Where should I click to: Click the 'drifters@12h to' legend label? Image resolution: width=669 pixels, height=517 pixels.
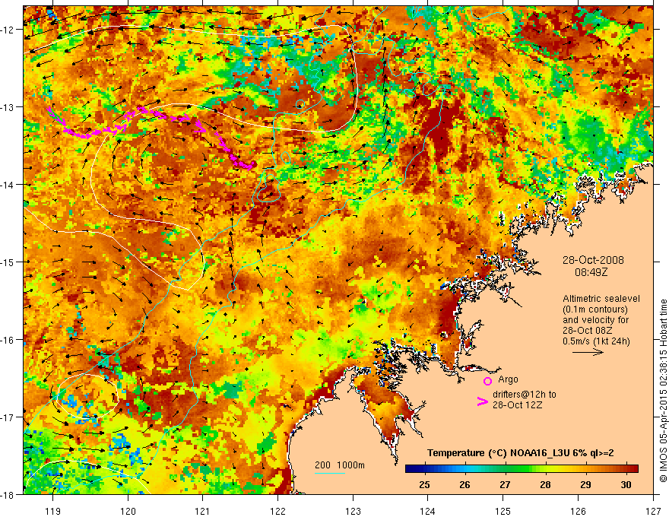click(525, 395)
